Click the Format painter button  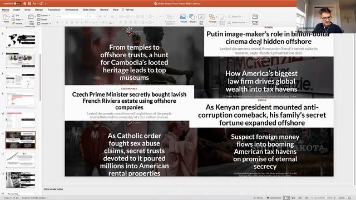click(17, 23)
